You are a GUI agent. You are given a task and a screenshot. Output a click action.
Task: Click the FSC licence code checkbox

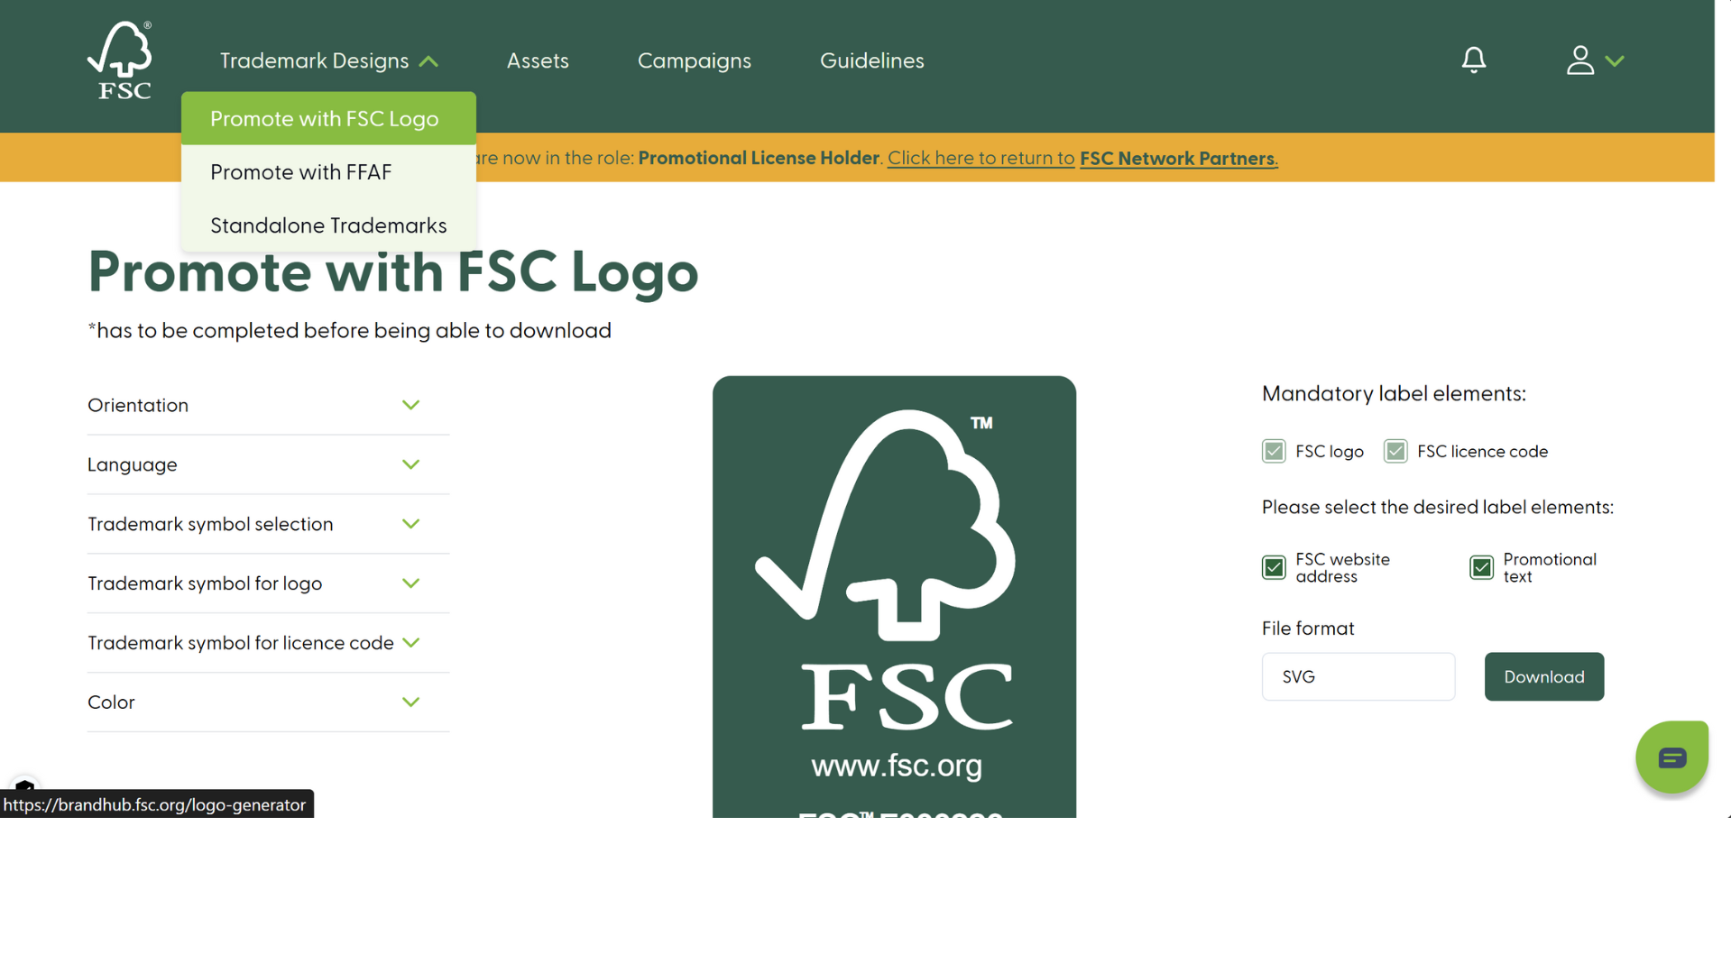[x=1395, y=451]
